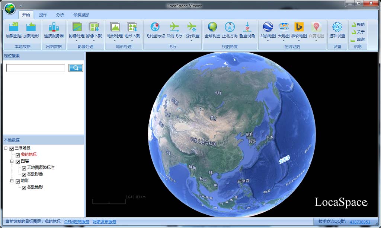The image size is (381, 228).
Task: Click 正北方向 north direction icon
Action: (x=230, y=27)
